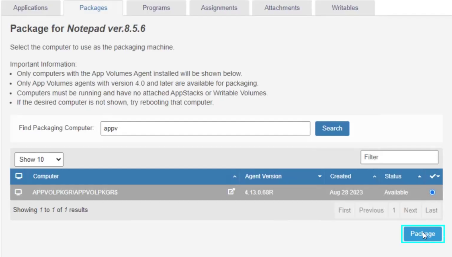Viewport: 452px width, 257px height.
Task: Click the checkmark selection icon in header
Action: [433, 176]
